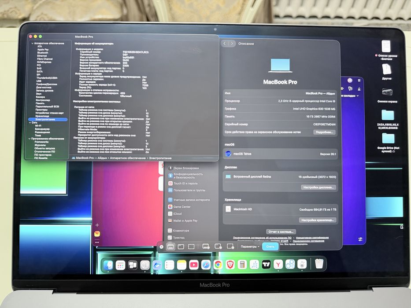The height and width of the screenshot is (308, 411).
Task: Click 'Отчет о системе…' button
Action: 281,232
